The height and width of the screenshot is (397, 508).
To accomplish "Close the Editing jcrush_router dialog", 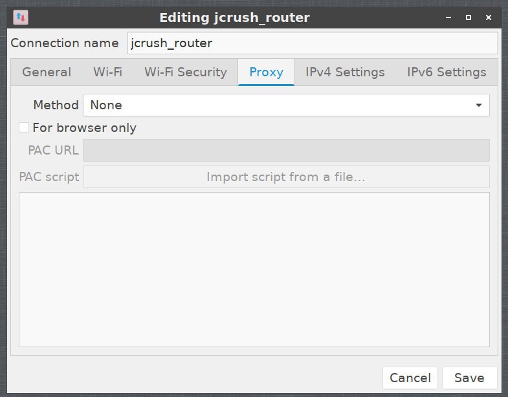I will [490, 18].
